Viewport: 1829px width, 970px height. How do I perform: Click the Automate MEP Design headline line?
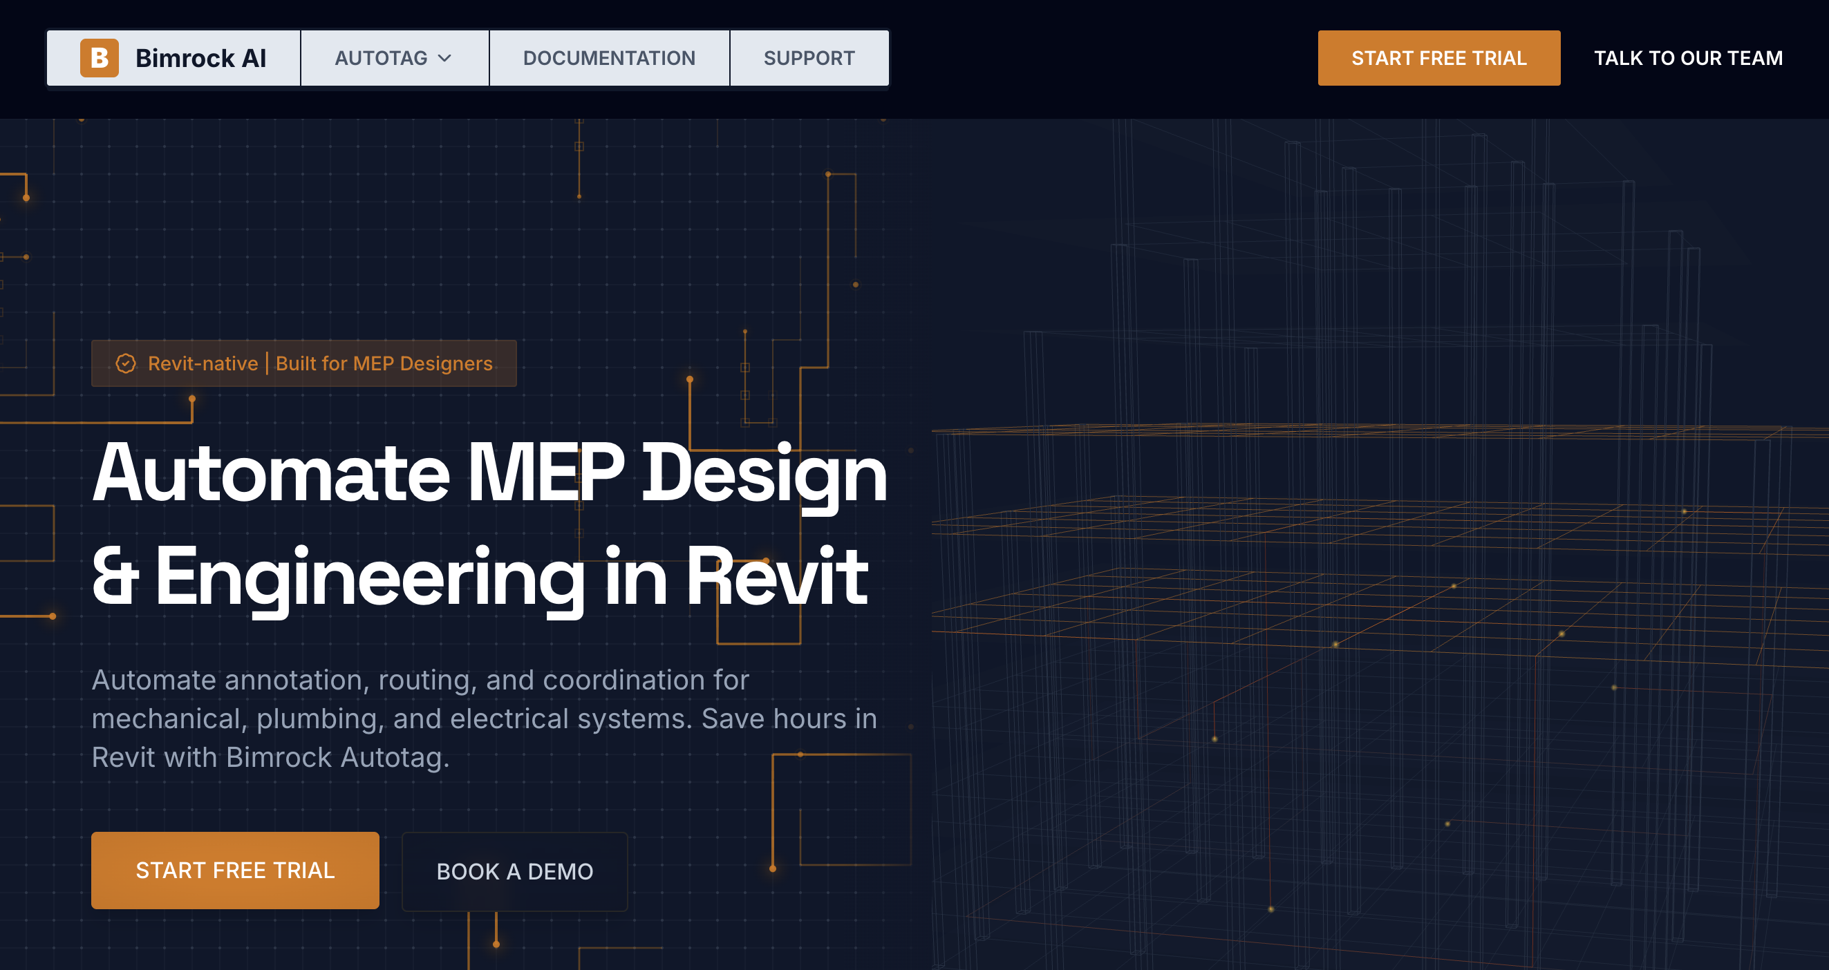coord(489,473)
